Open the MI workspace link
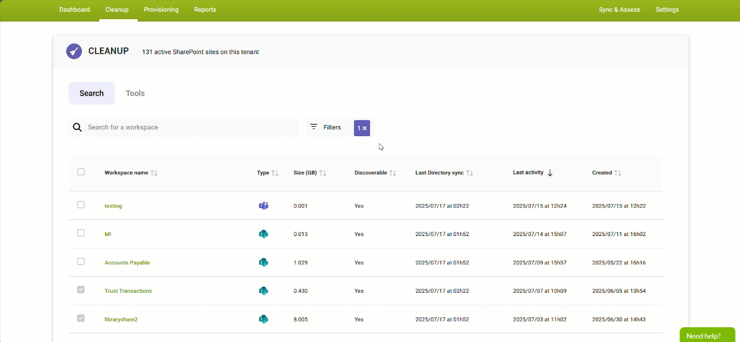 tap(108, 234)
